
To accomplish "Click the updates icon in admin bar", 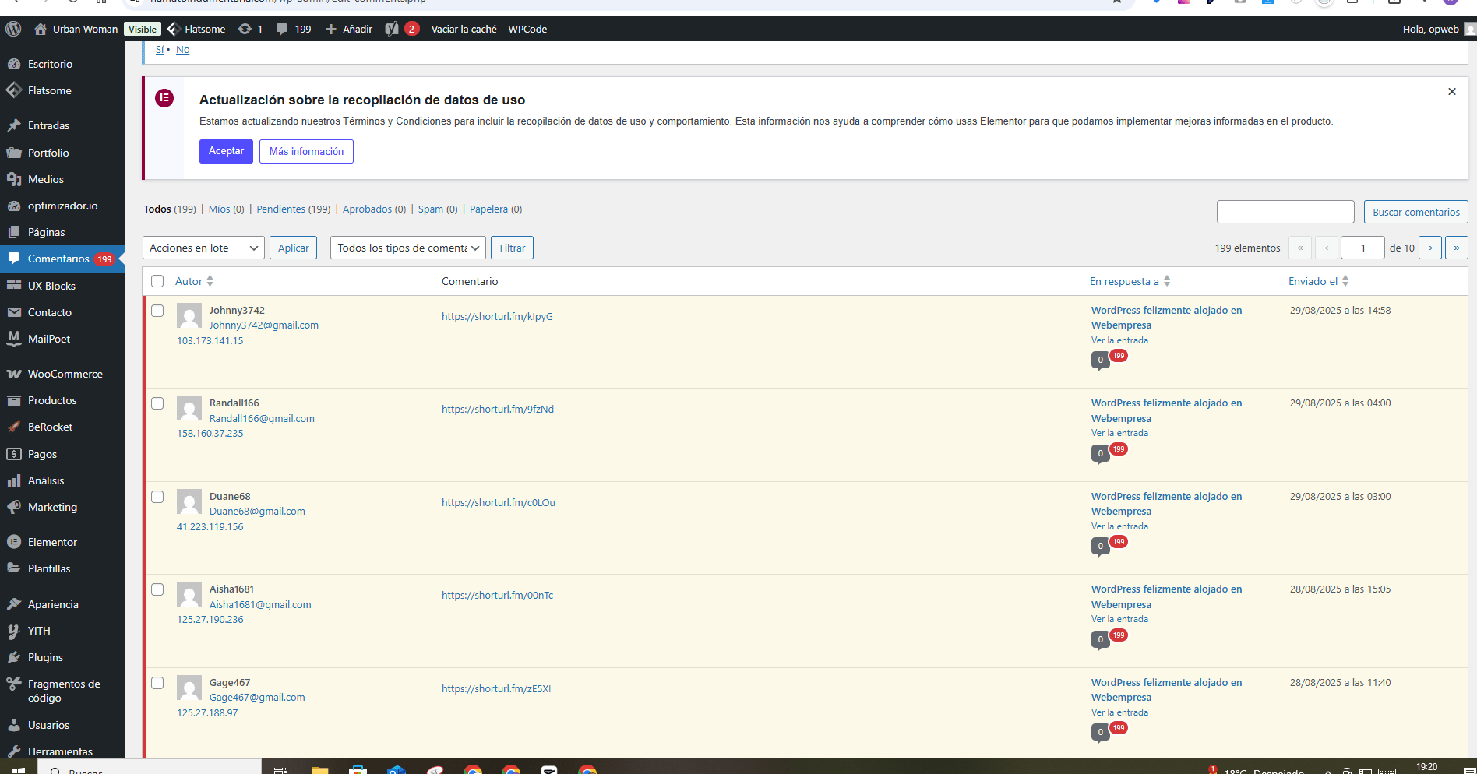I will pos(245,29).
